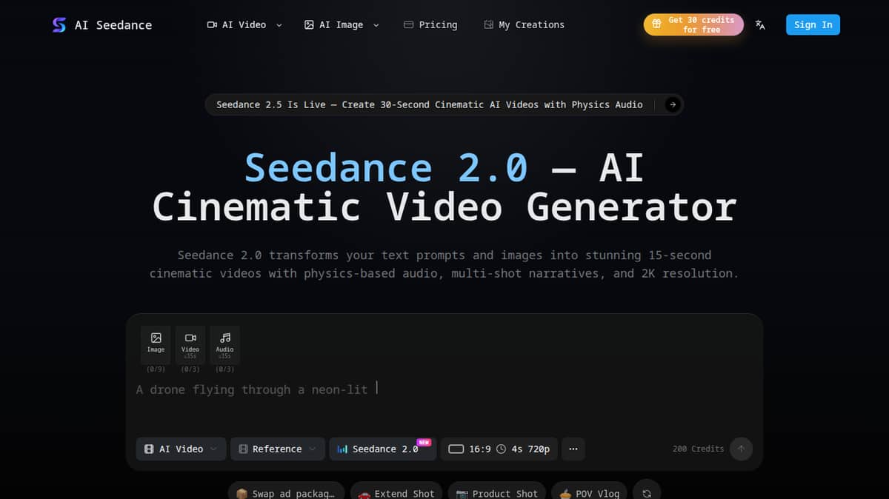Add a Video reference upload
Screen dimensions: 889x499
pos(190,344)
